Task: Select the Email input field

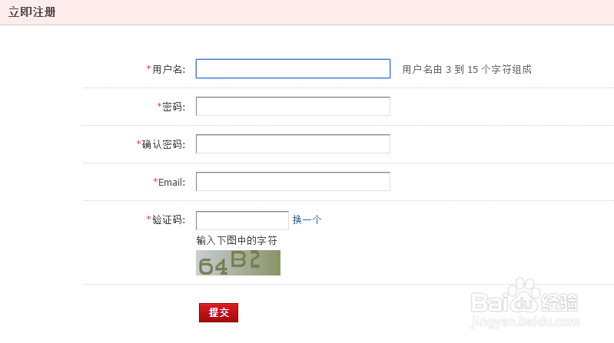Action: click(293, 182)
